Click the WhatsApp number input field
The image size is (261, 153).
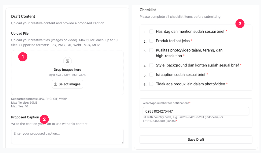[196, 111]
